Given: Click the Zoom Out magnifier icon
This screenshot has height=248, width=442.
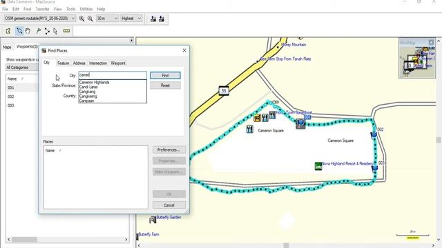Looking at the screenshot, I should (x=90, y=19).
